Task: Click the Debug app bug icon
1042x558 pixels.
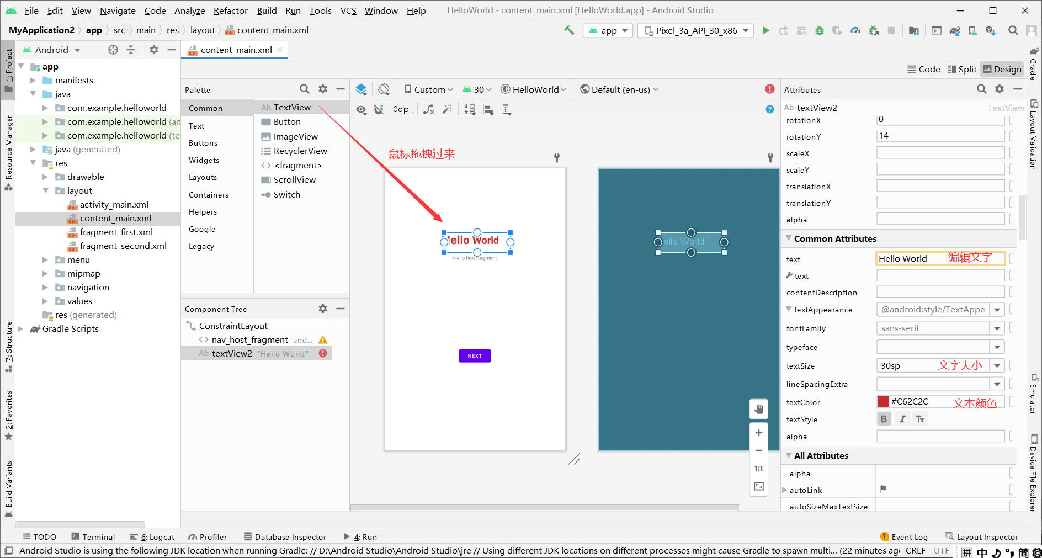Action: point(820,30)
